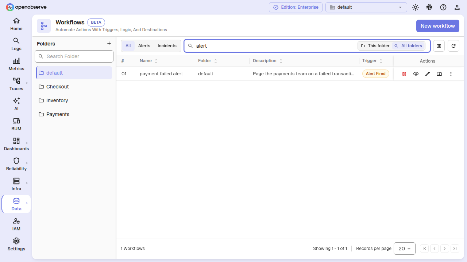Open Dashboards in the sidebar
Viewport: 467px width, 262px height.
coord(16,144)
